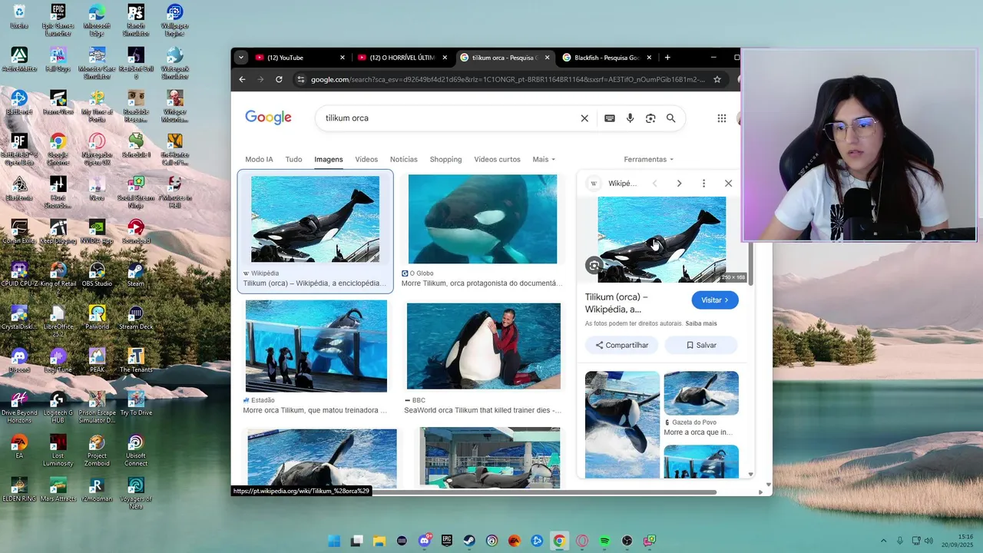Close the image preview panel
983x553 pixels.
[728, 184]
